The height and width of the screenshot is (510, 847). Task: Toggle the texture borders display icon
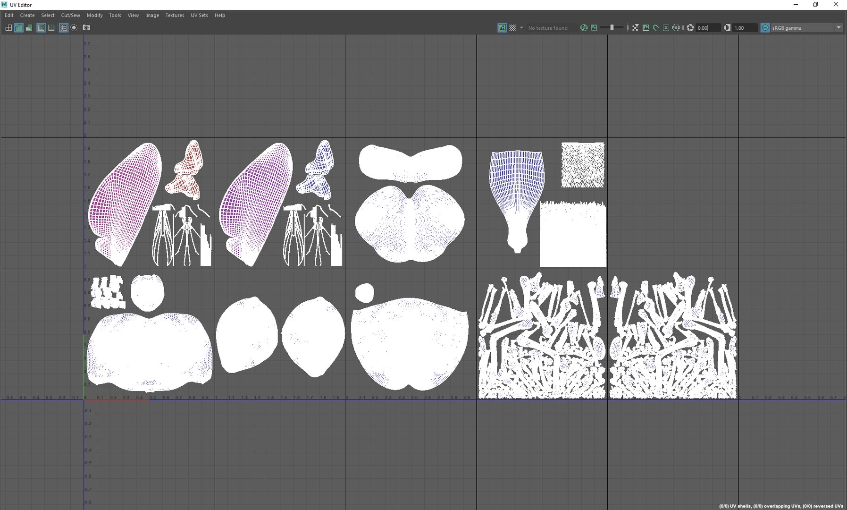(42, 28)
